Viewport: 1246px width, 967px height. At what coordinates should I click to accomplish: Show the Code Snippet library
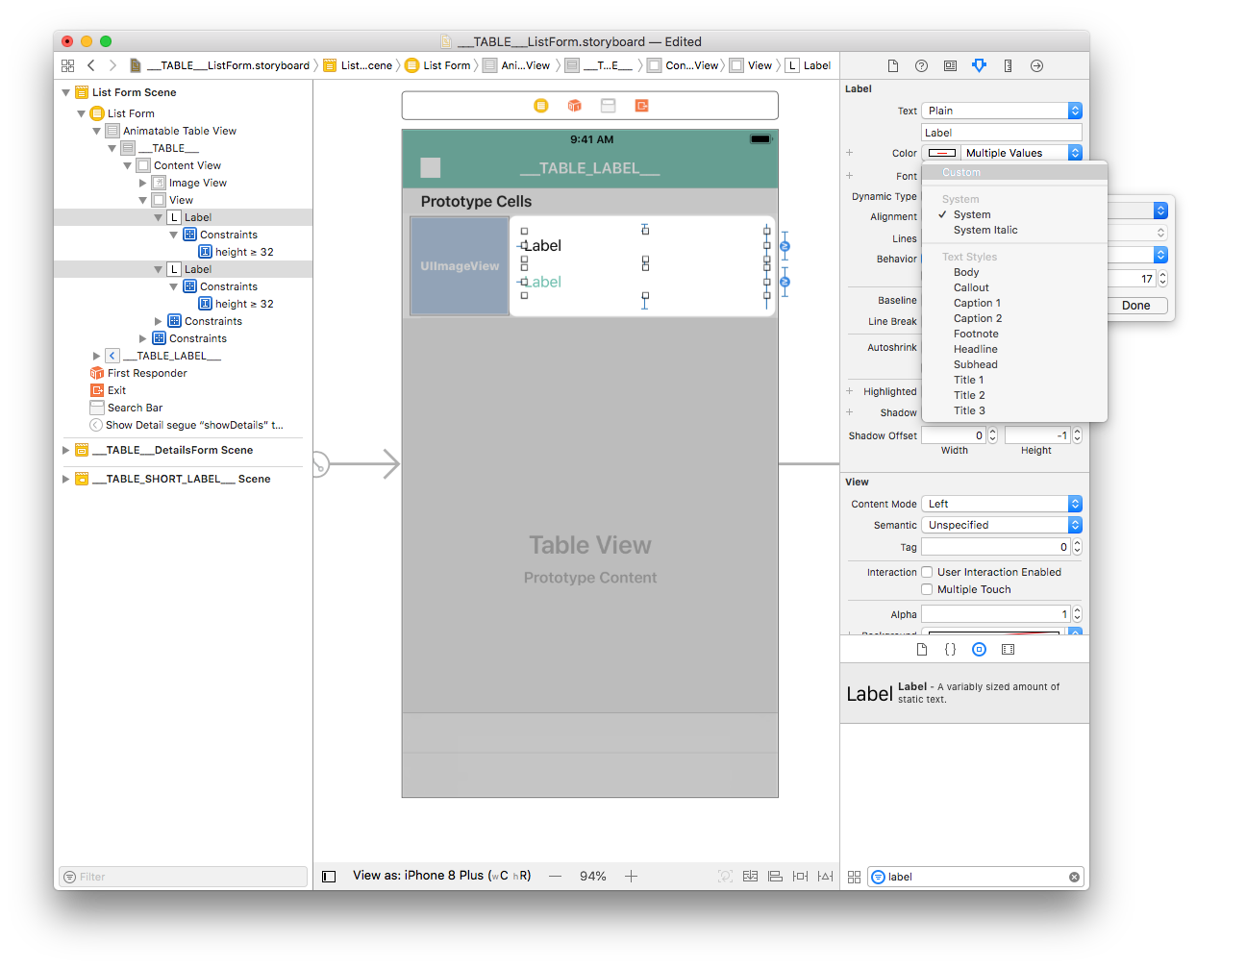click(x=950, y=650)
